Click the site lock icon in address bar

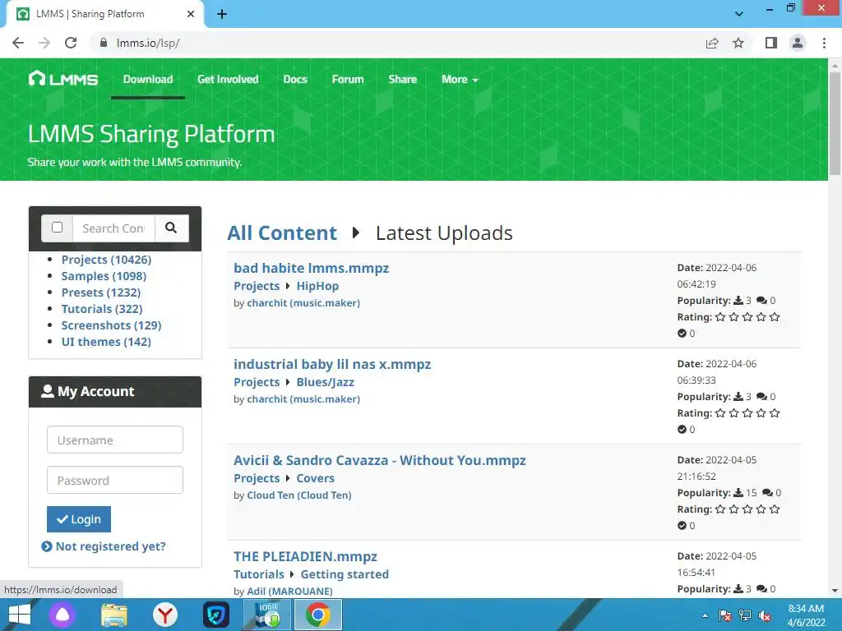[x=104, y=43]
